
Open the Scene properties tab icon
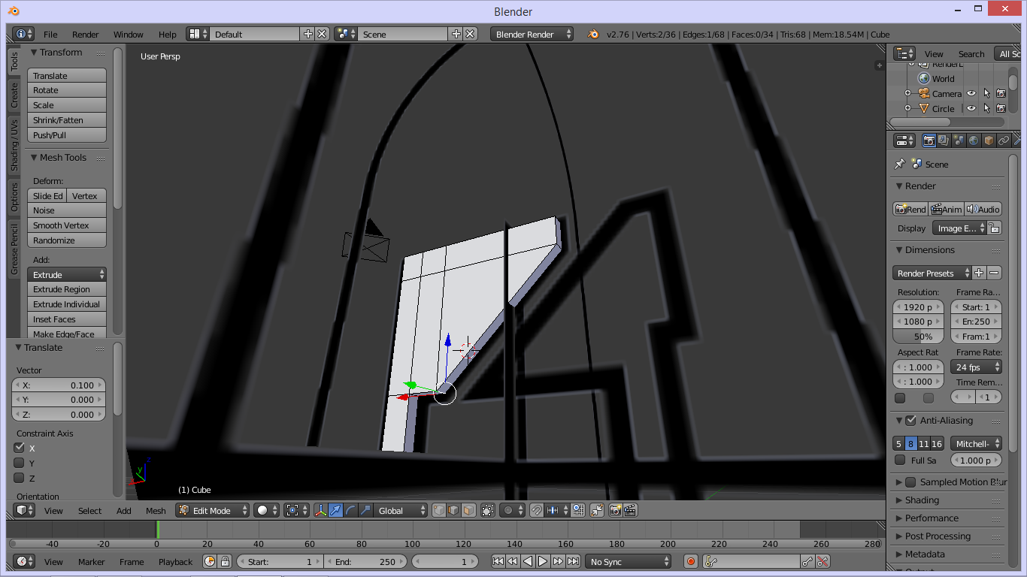tap(959, 140)
